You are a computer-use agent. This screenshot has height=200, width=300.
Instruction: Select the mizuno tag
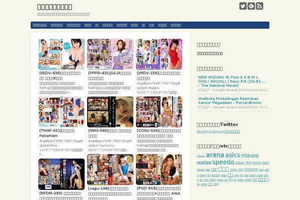click(250, 155)
